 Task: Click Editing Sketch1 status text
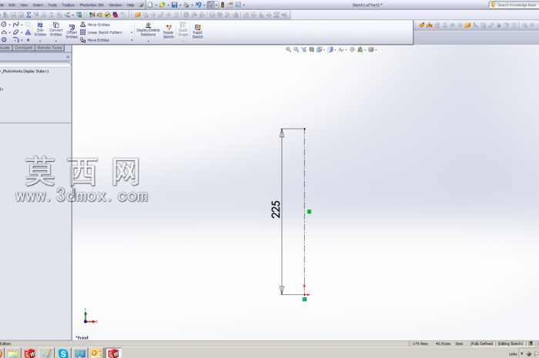click(511, 343)
